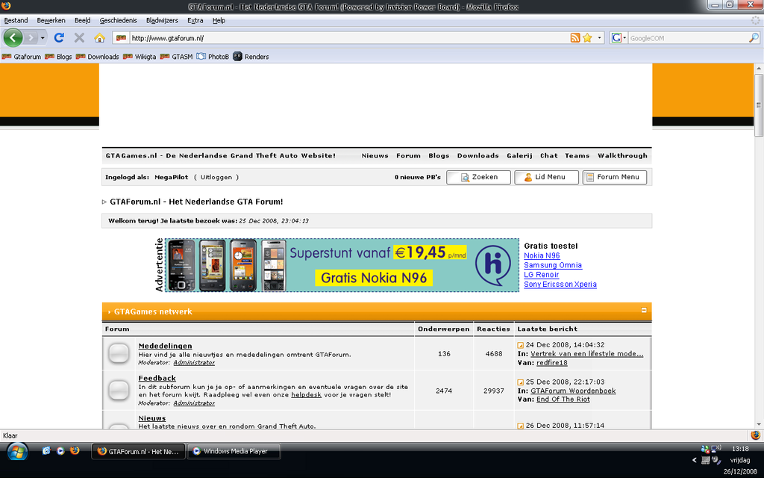Image resolution: width=764 pixels, height=478 pixels.
Task: Click the page scrollbar thumb
Action: [759, 105]
